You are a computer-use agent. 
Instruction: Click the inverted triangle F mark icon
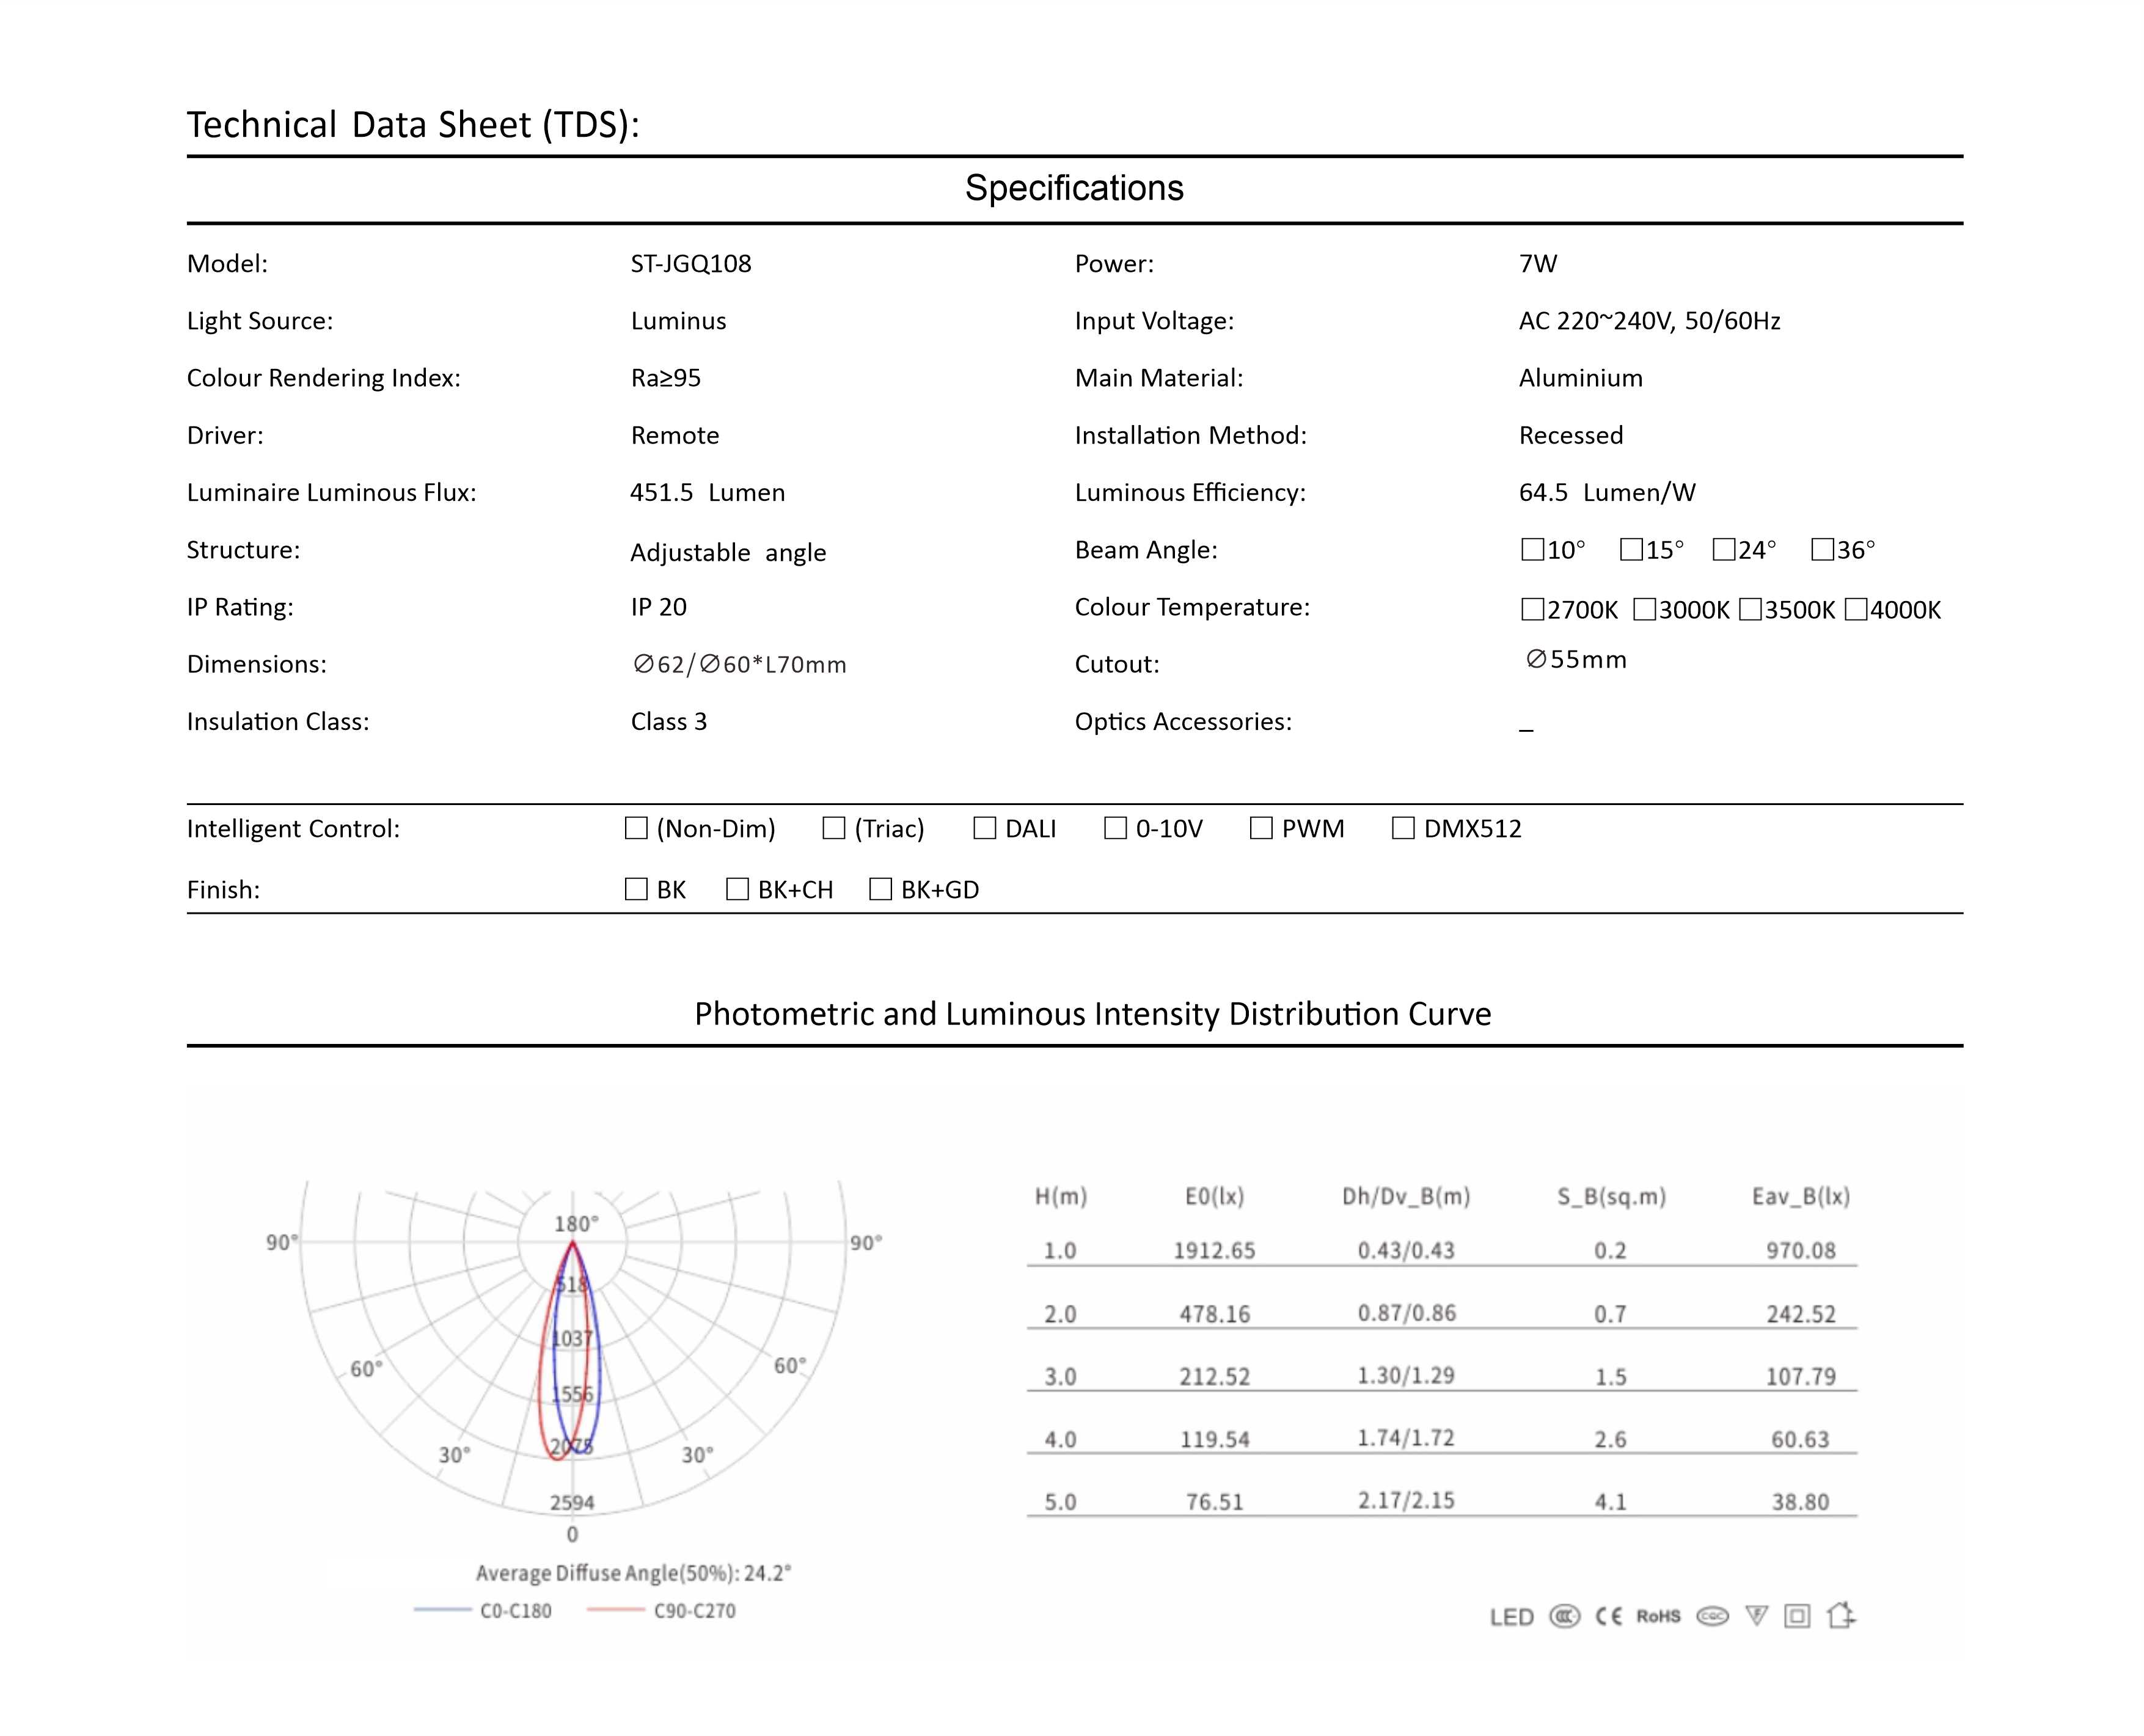(1756, 1616)
